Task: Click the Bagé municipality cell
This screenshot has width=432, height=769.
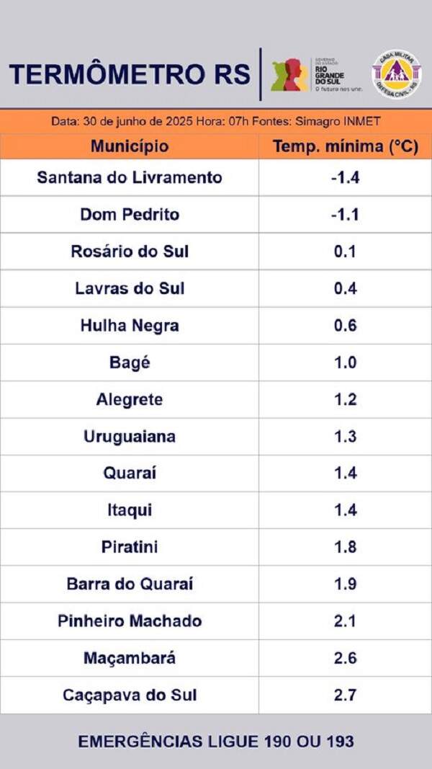Action: tap(130, 363)
